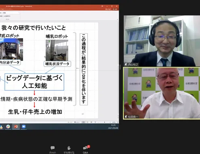Open the monitor dropdown in PowerPoint ribbon
The height and width of the screenshot is (154, 200).
coord(11,13)
